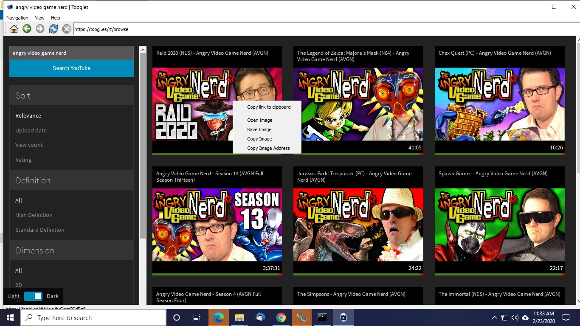Open Season 13 full season title
Viewport: 580px width, 326px height.
210,177
